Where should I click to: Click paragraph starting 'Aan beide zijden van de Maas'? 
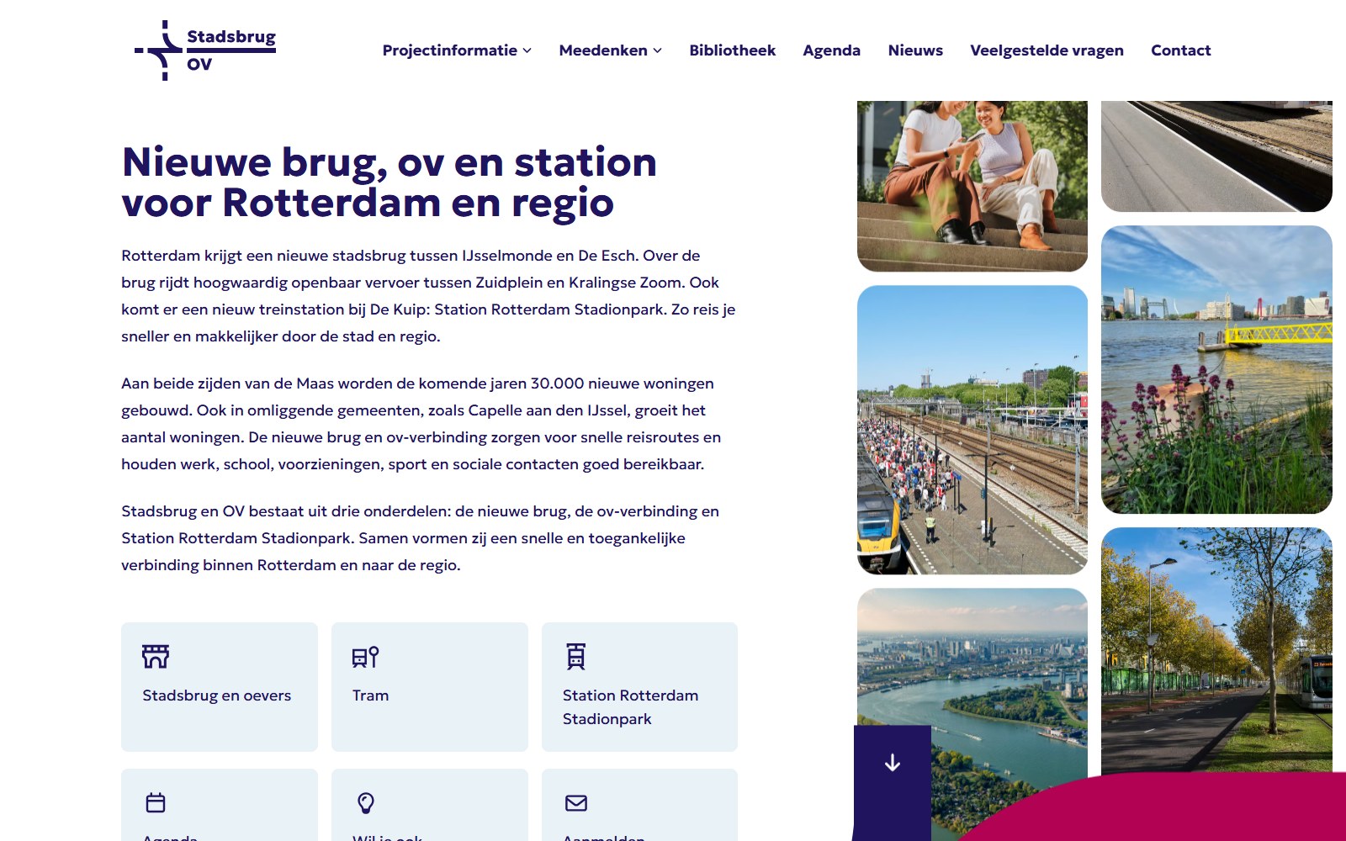tap(421, 424)
